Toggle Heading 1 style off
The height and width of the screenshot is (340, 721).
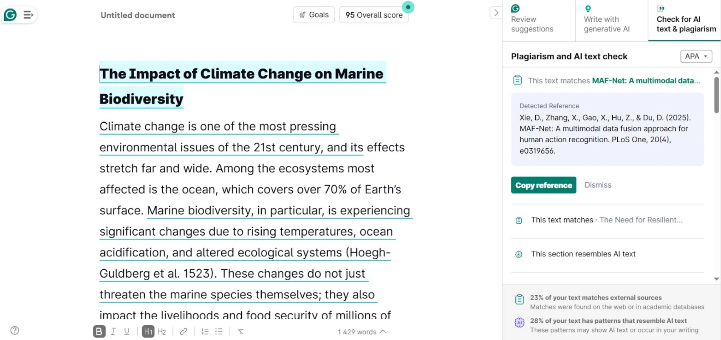pos(148,331)
